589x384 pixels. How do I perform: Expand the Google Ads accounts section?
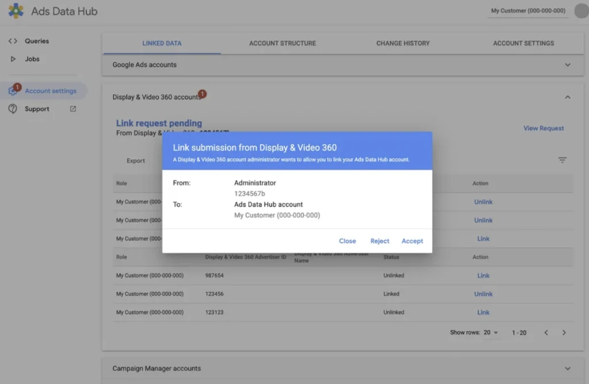(568, 64)
